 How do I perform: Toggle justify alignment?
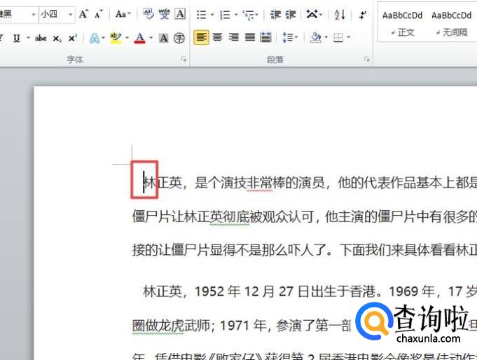tap(250, 37)
